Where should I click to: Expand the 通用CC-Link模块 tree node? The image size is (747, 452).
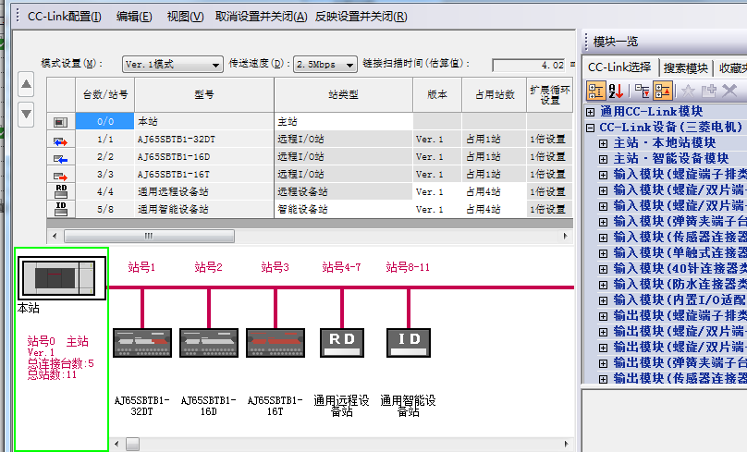591,112
